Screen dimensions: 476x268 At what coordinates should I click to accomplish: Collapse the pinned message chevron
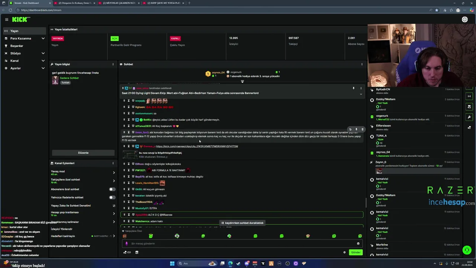(361, 94)
